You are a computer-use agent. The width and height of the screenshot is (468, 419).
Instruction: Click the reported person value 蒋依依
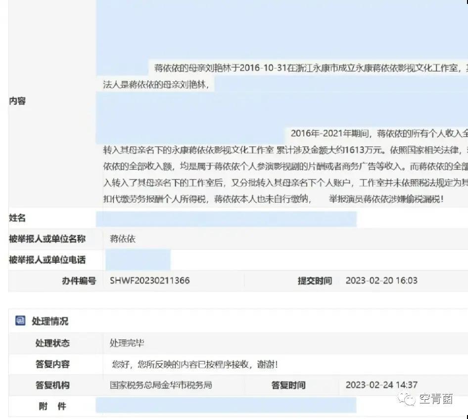click(x=122, y=239)
